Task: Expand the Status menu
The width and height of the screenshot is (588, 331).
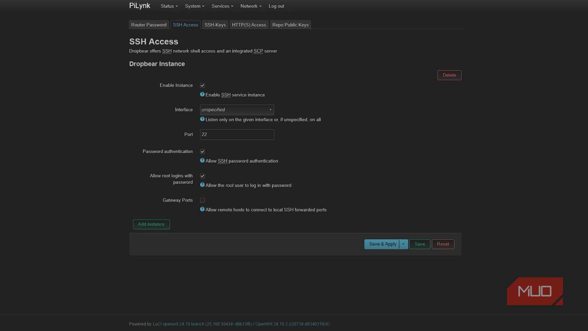Action: [169, 6]
